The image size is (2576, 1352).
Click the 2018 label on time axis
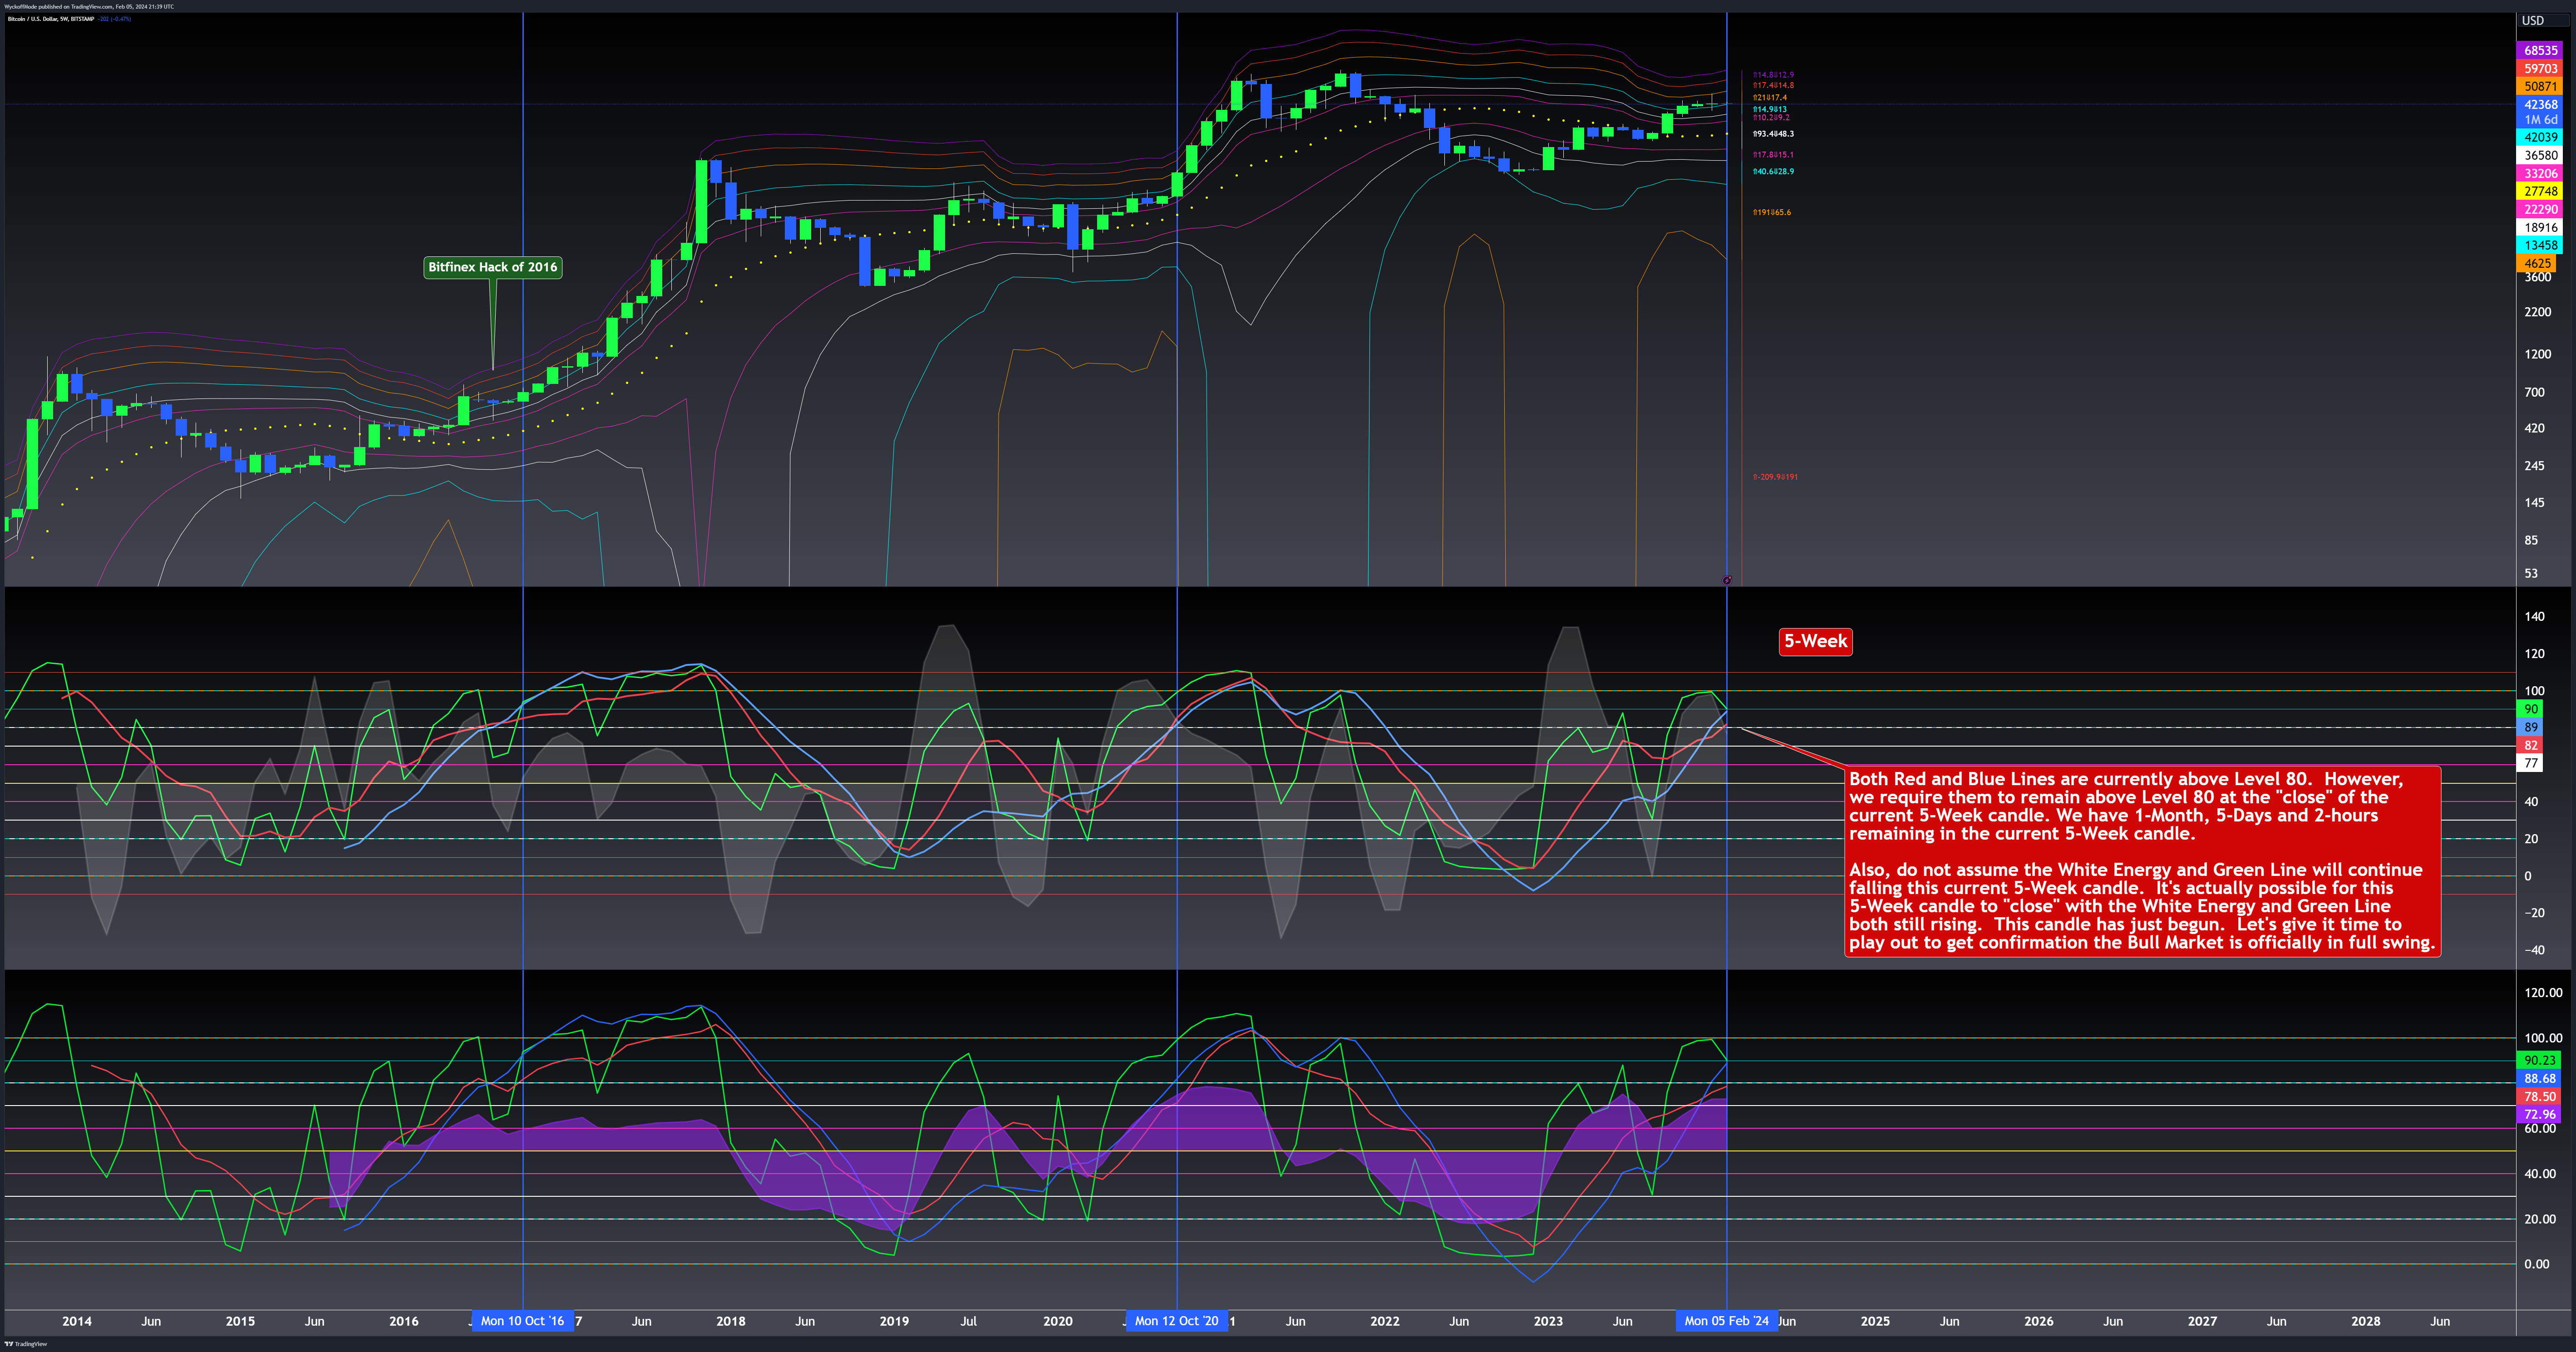pos(731,1322)
